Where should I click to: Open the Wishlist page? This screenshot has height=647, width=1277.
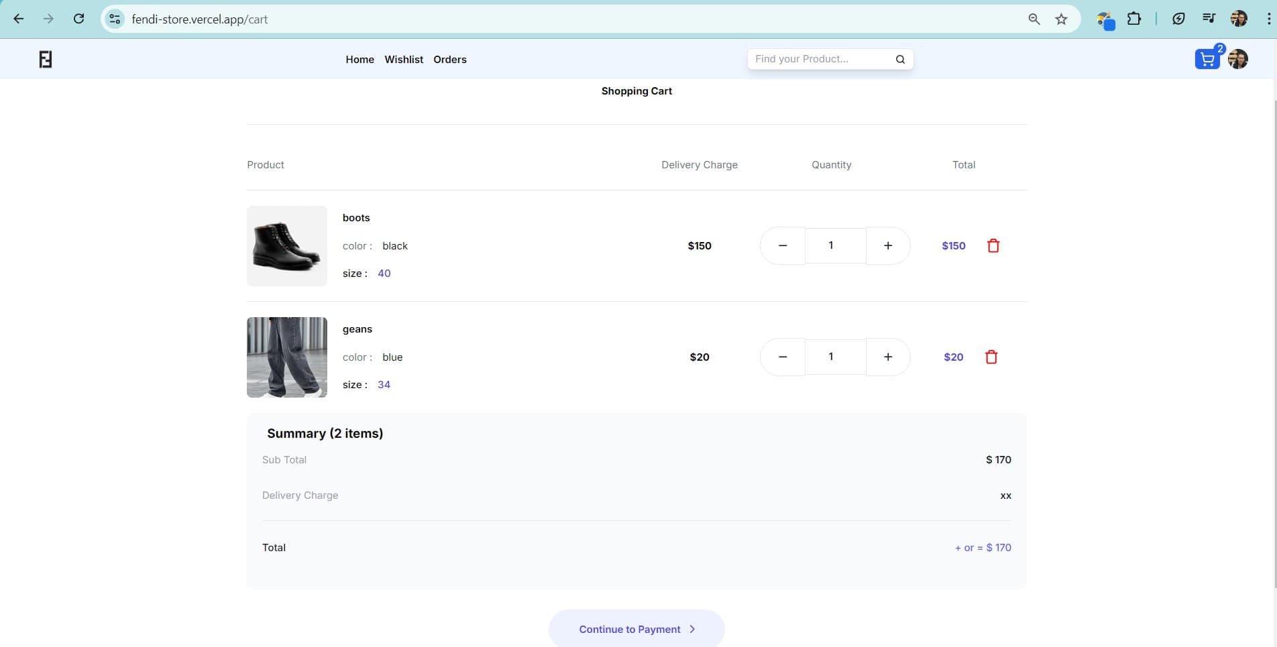pos(404,60)
